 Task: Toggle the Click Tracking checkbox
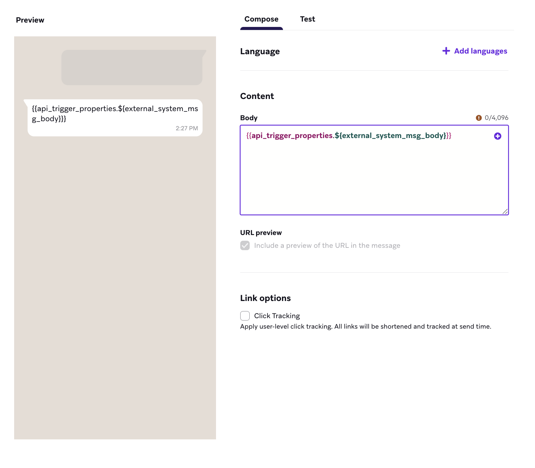coord(245,316)
